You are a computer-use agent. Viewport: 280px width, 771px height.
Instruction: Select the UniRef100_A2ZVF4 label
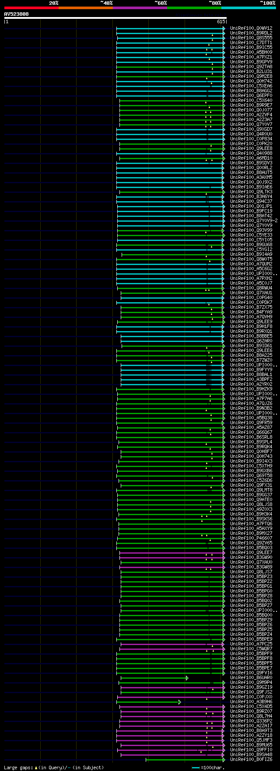[x=251, y=115]
